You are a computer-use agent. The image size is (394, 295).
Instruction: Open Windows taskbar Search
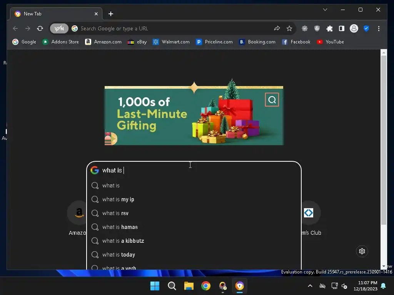pos(172,286)
